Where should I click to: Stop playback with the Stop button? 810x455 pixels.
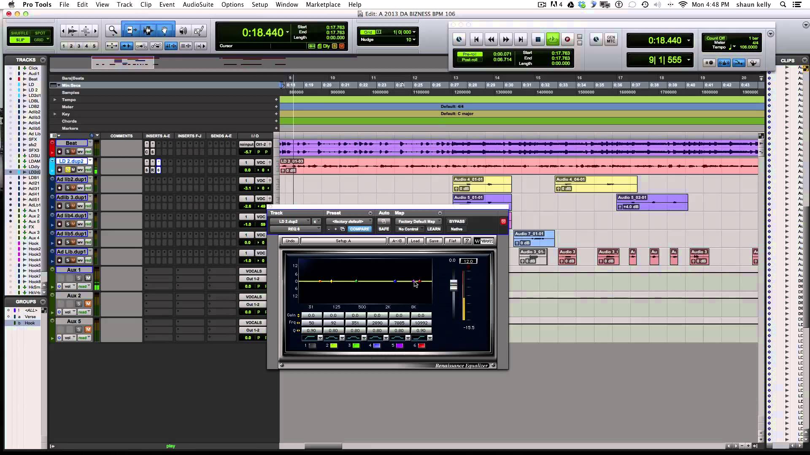pos(538,40)
